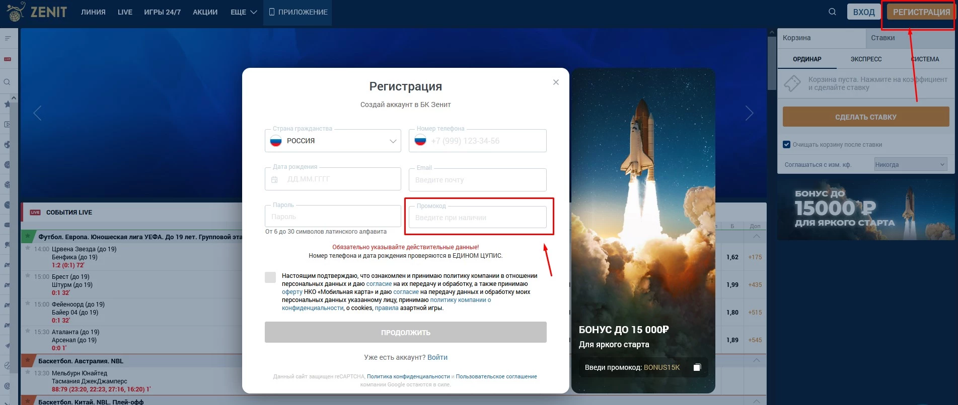This screenshot has width=958, height=405.
Task: Focus the Пароль input field
Action: point(333,217)
